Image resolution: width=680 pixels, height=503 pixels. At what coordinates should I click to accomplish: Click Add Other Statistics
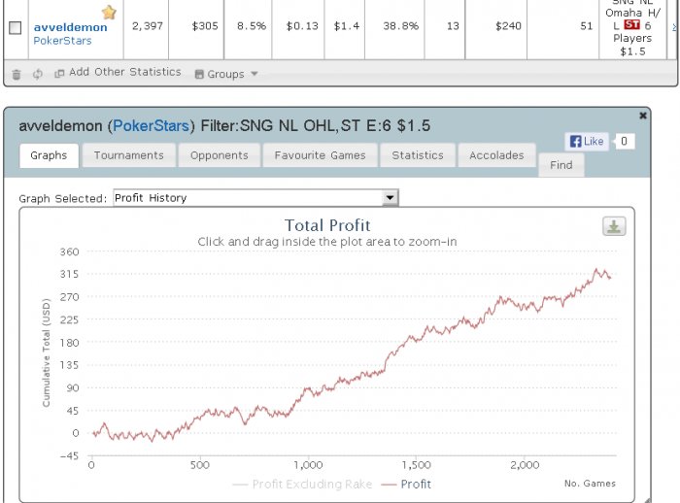coord(124,72)
